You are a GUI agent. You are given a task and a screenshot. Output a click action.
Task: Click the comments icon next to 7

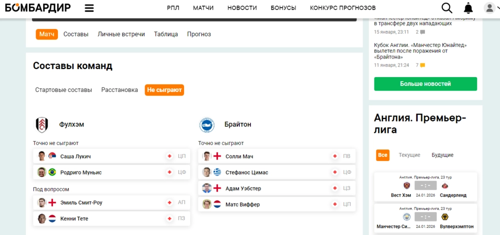(x=422, y=65)
